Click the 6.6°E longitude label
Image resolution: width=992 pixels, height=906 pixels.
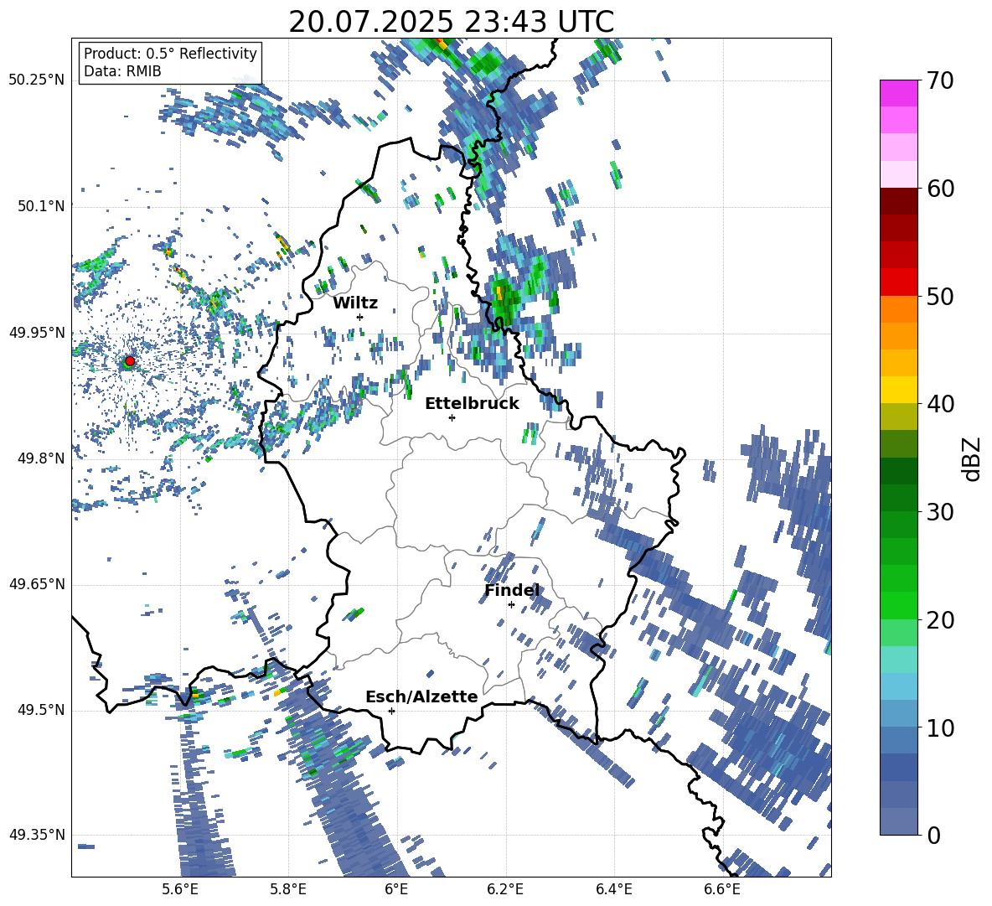pyautogui.click(x=722, y=889)
